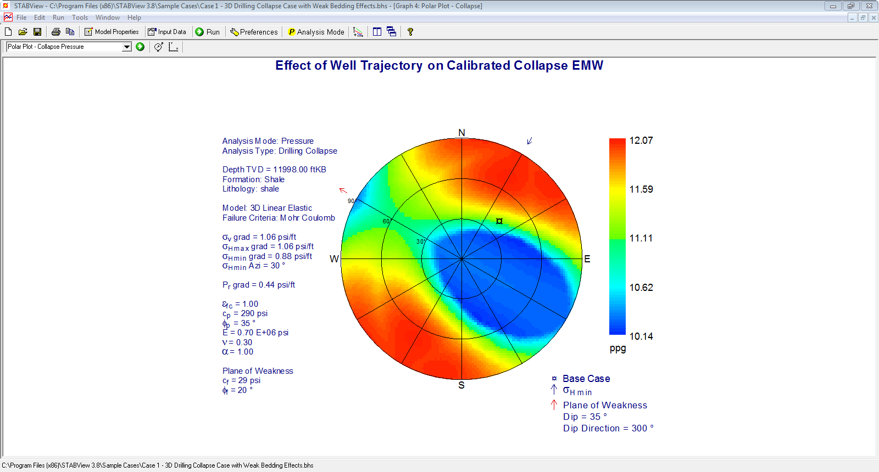Click the color scale legend bar
The width and height of the screenshot is (879, 472).
coord(617,237)
